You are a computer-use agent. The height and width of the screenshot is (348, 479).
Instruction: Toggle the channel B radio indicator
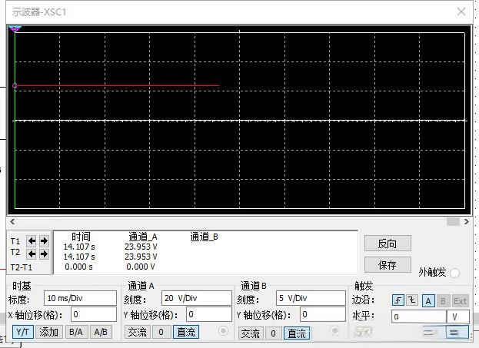point(334,331)
